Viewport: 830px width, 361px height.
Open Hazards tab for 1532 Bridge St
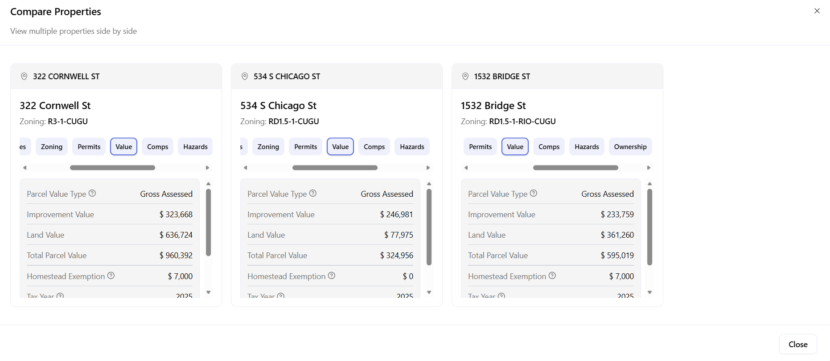click(587, 146)
